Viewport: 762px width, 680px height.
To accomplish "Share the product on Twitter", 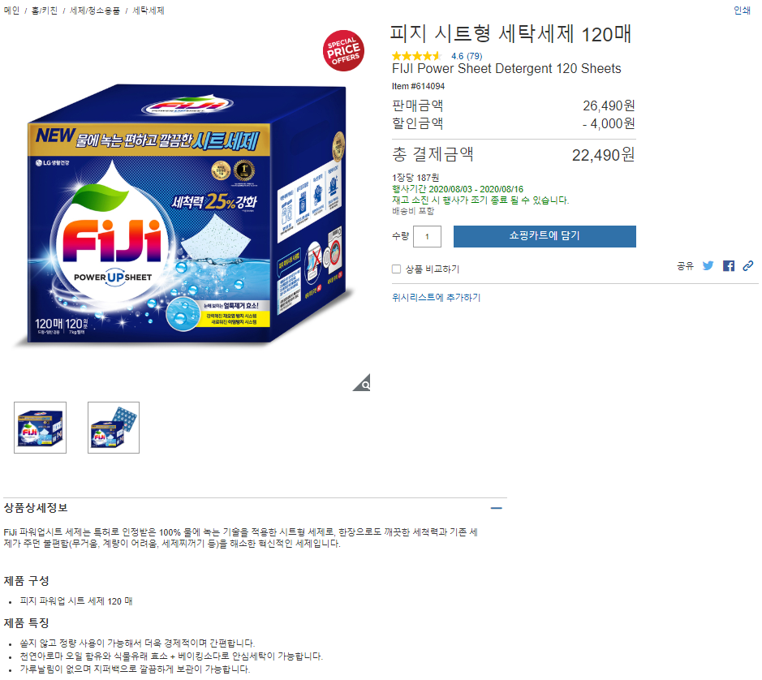I will pyautogui.click(x=708, y=266).
